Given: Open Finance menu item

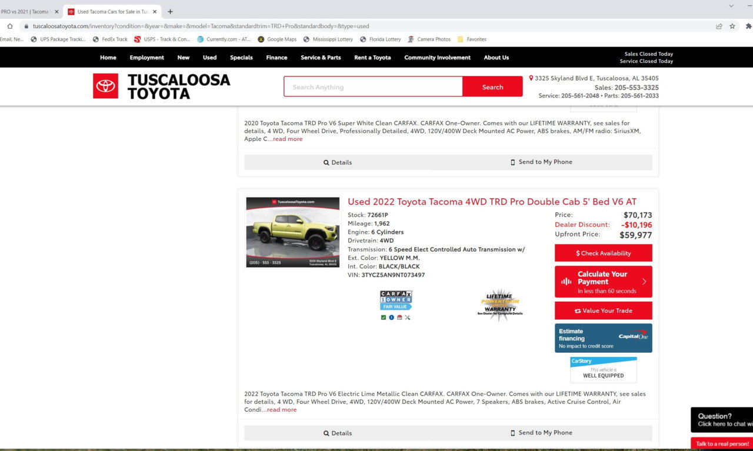Looking at the screenshot, I should pyautogui.click(x=276, y=58).
